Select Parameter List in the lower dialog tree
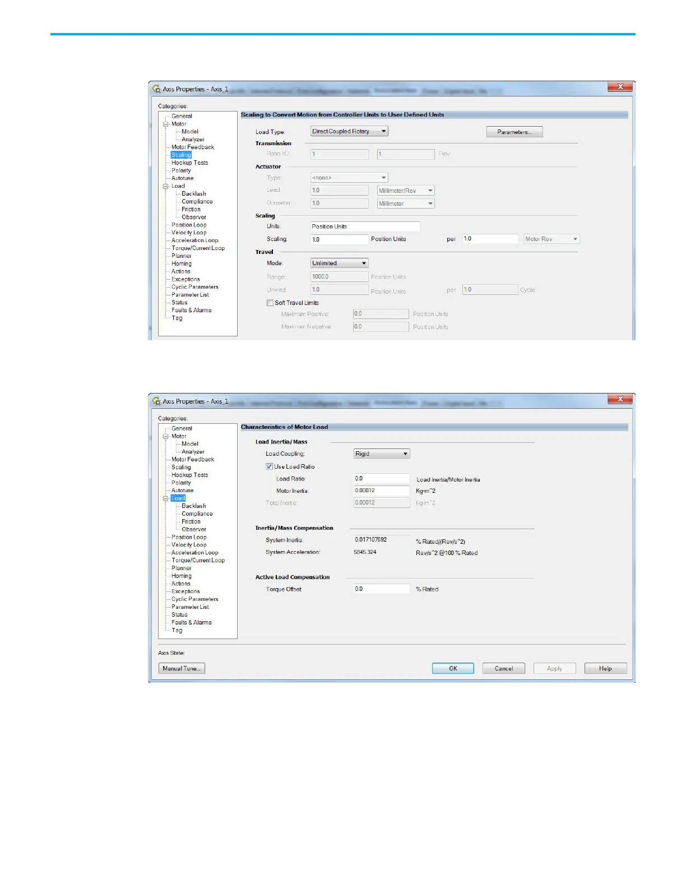Viewport: 686px width, 888px height. 190,607
